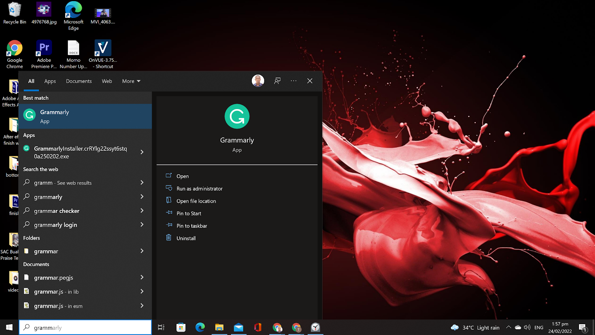Expand arrow beside grammar.pegjs document
The height and width of the screenshot is (335, 595).
tap(142, 277)
